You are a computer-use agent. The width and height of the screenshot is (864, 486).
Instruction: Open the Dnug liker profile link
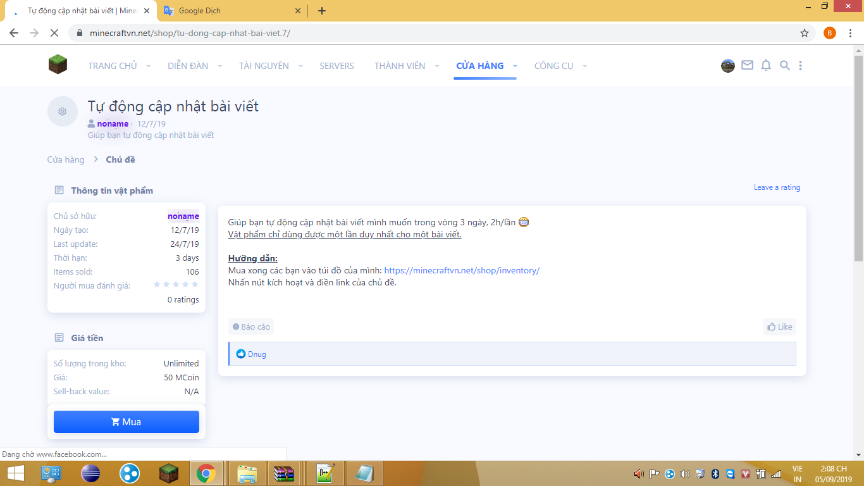[257, 354]
